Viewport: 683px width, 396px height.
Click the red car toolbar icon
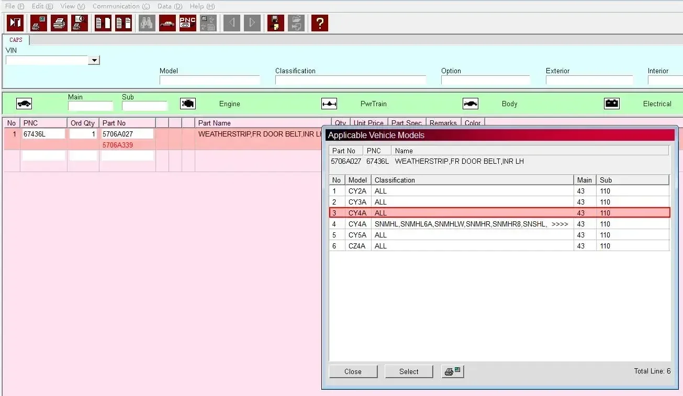pyautogui.click(x=167, y=23)
